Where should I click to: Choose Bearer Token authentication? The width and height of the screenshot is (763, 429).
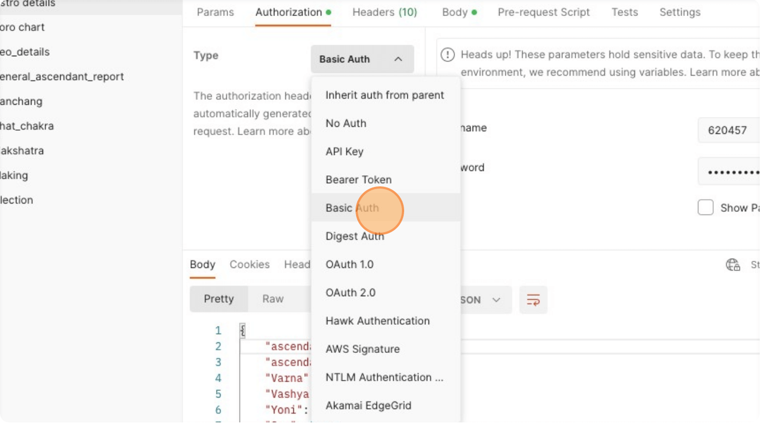coord(358,179)
